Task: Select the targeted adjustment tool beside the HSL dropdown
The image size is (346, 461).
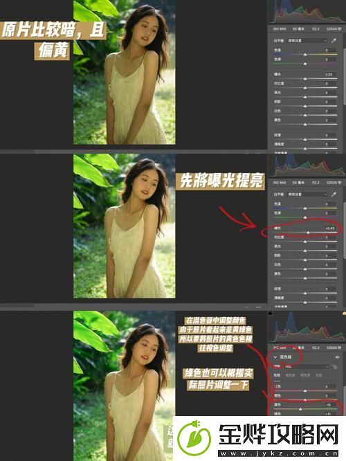Action: [x=334, y=367]
